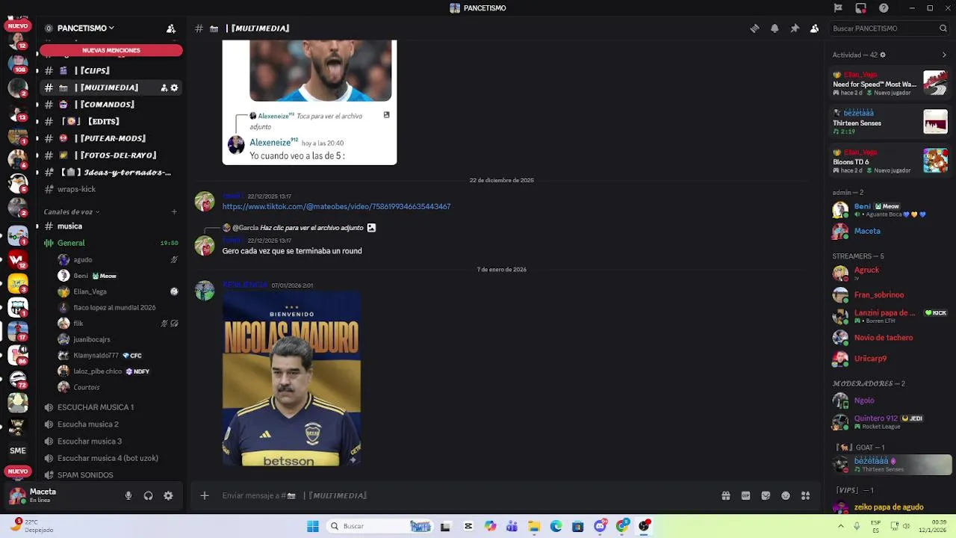Join ESCUCHAR MUSICA 1 voice channel
The height and width of the screenshot is (538, 956).
point(111,407)
